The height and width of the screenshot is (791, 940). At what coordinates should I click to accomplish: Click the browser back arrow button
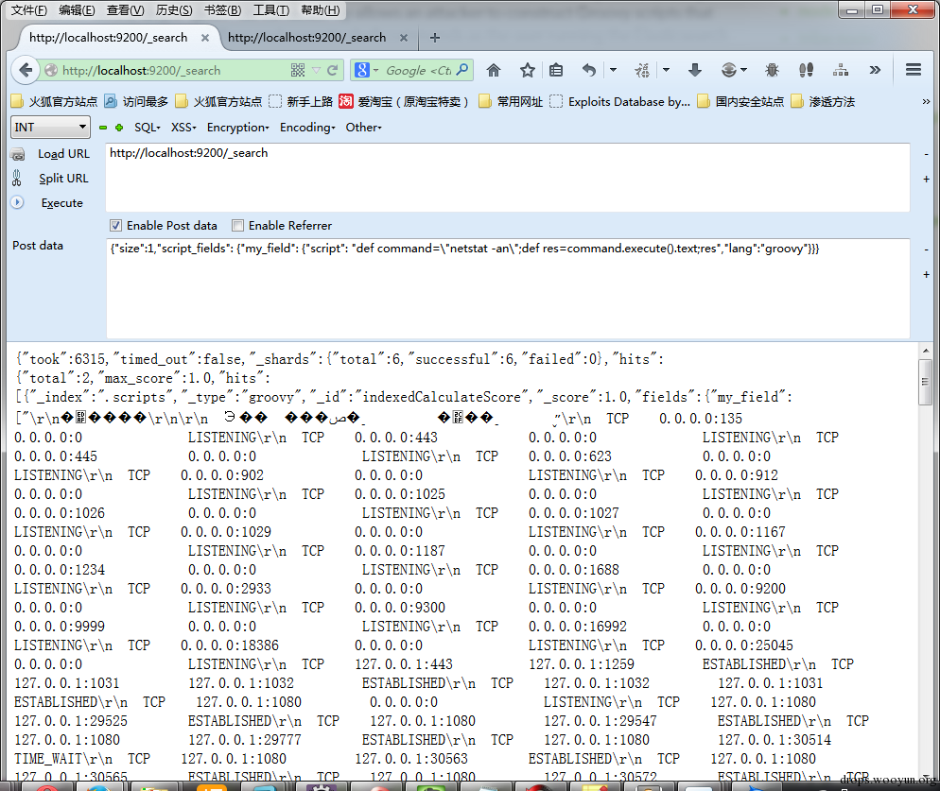tap(26, 70)
